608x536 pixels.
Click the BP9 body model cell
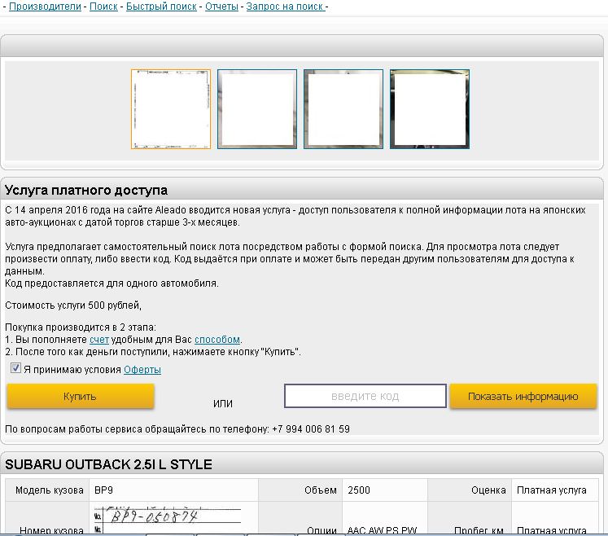tap(173, 490)
